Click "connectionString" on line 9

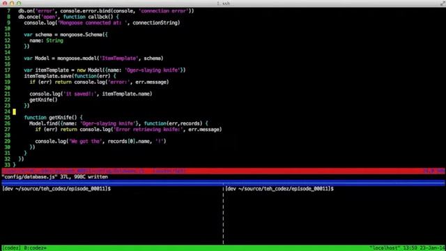155,23
